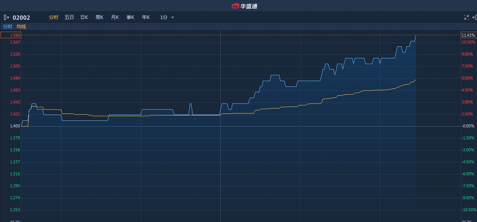
Task: Switch to 日K chart tab
Action: [84, 17]
